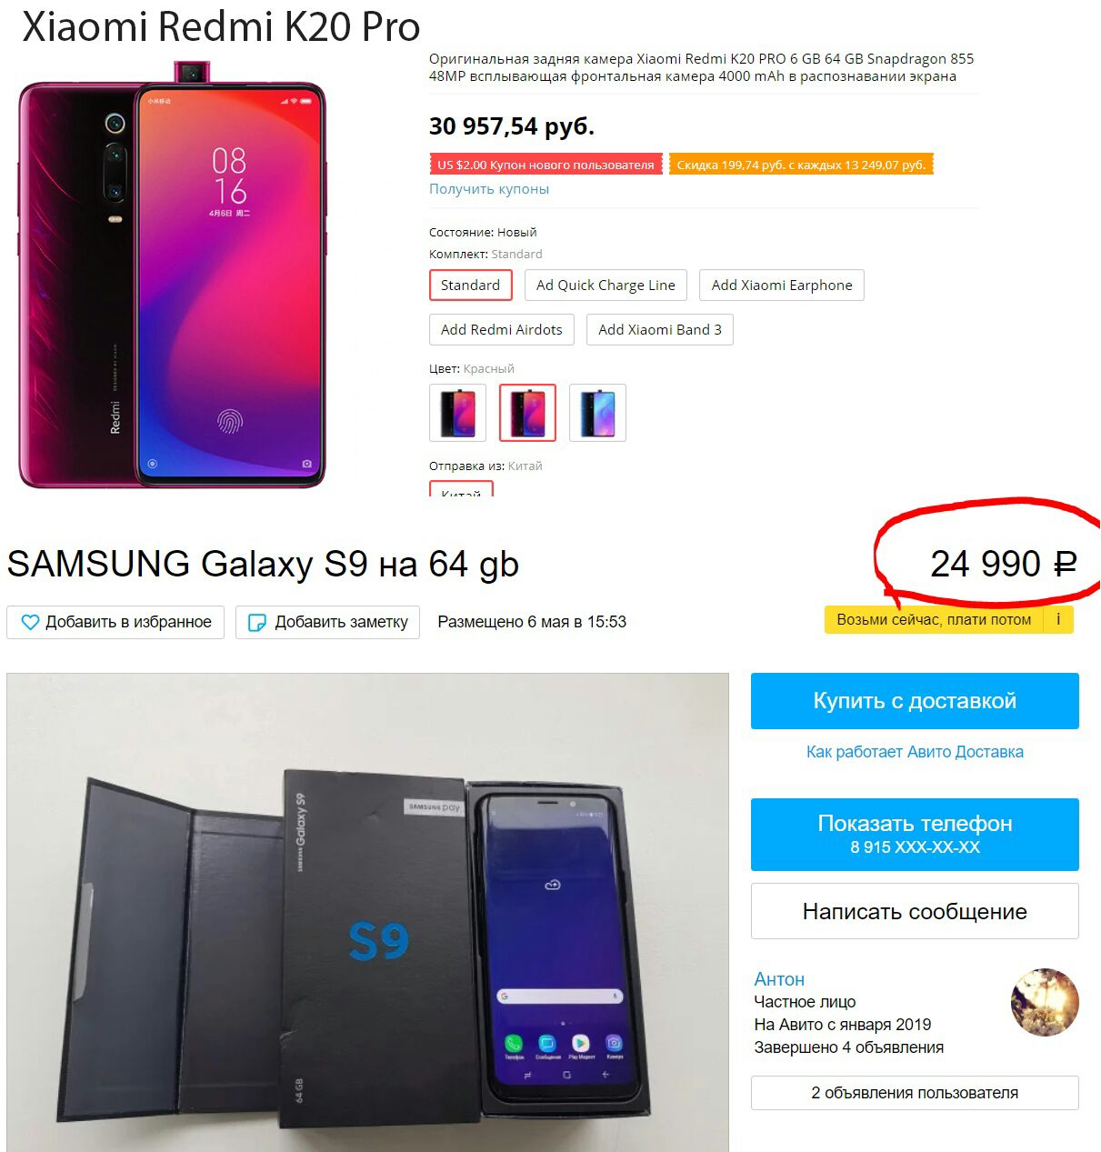Select the red color phone swatch
This screenshot has height=1152, width=1101.
[528, 413]
